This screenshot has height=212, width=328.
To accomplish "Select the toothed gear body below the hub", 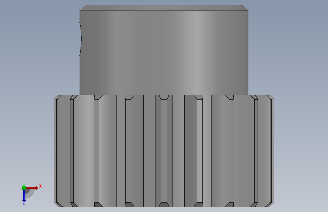I will [x=164, y=151].
